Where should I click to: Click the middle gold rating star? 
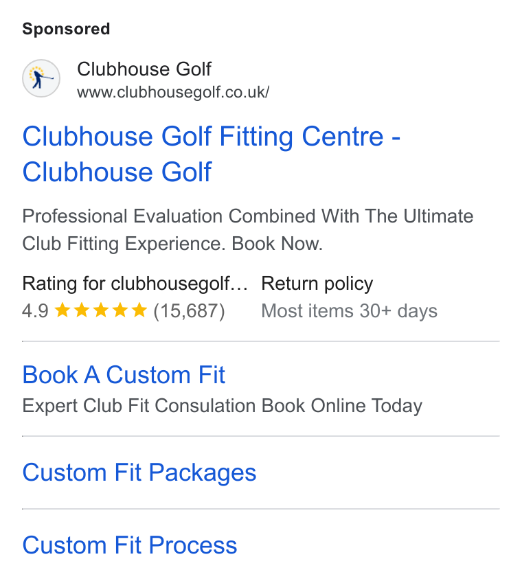[101, 310]
